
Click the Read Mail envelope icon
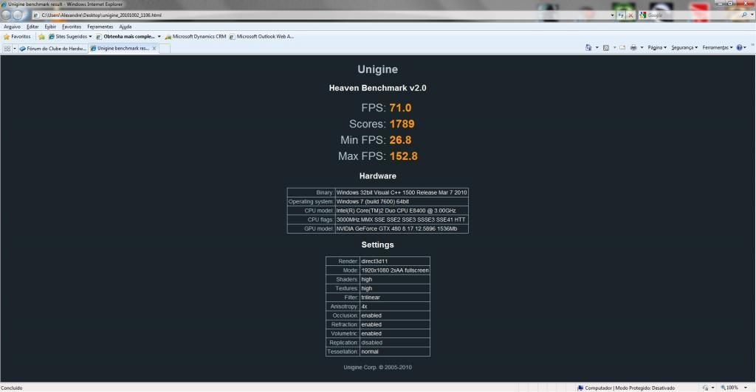(622, 48)
